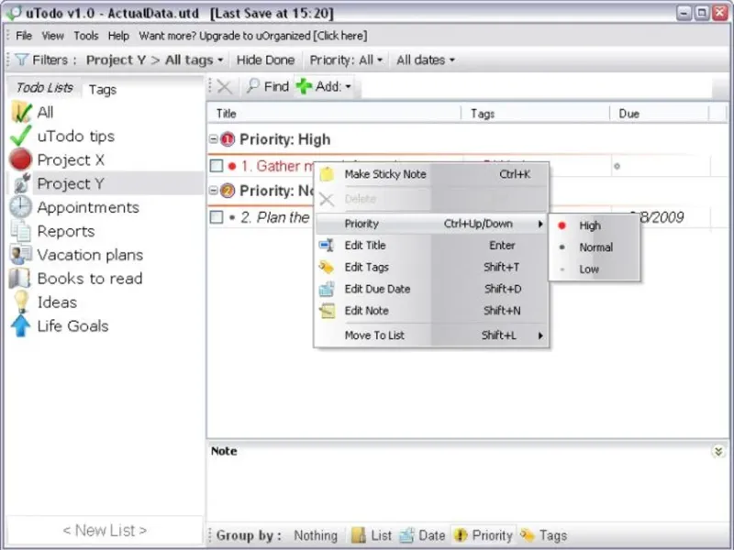Click the Books to read book icon
The width and height of the screenshot is (734, 550).
pyautogui.click(x=20, y=279)
